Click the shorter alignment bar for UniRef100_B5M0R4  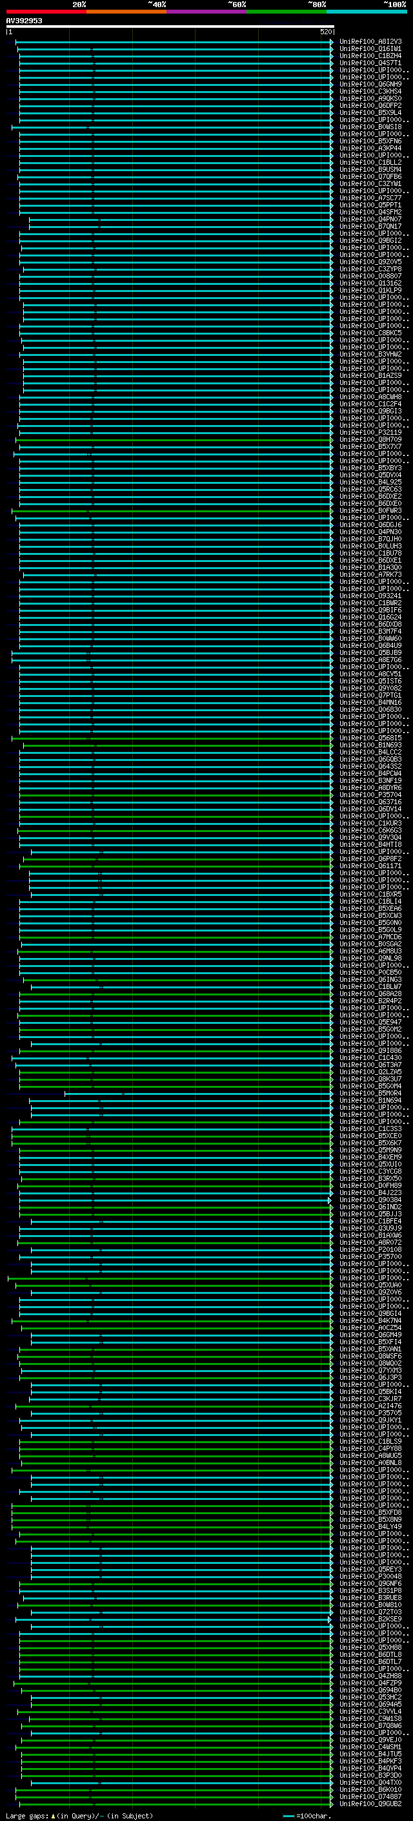pyautogui.click(x=198, y=1093)
